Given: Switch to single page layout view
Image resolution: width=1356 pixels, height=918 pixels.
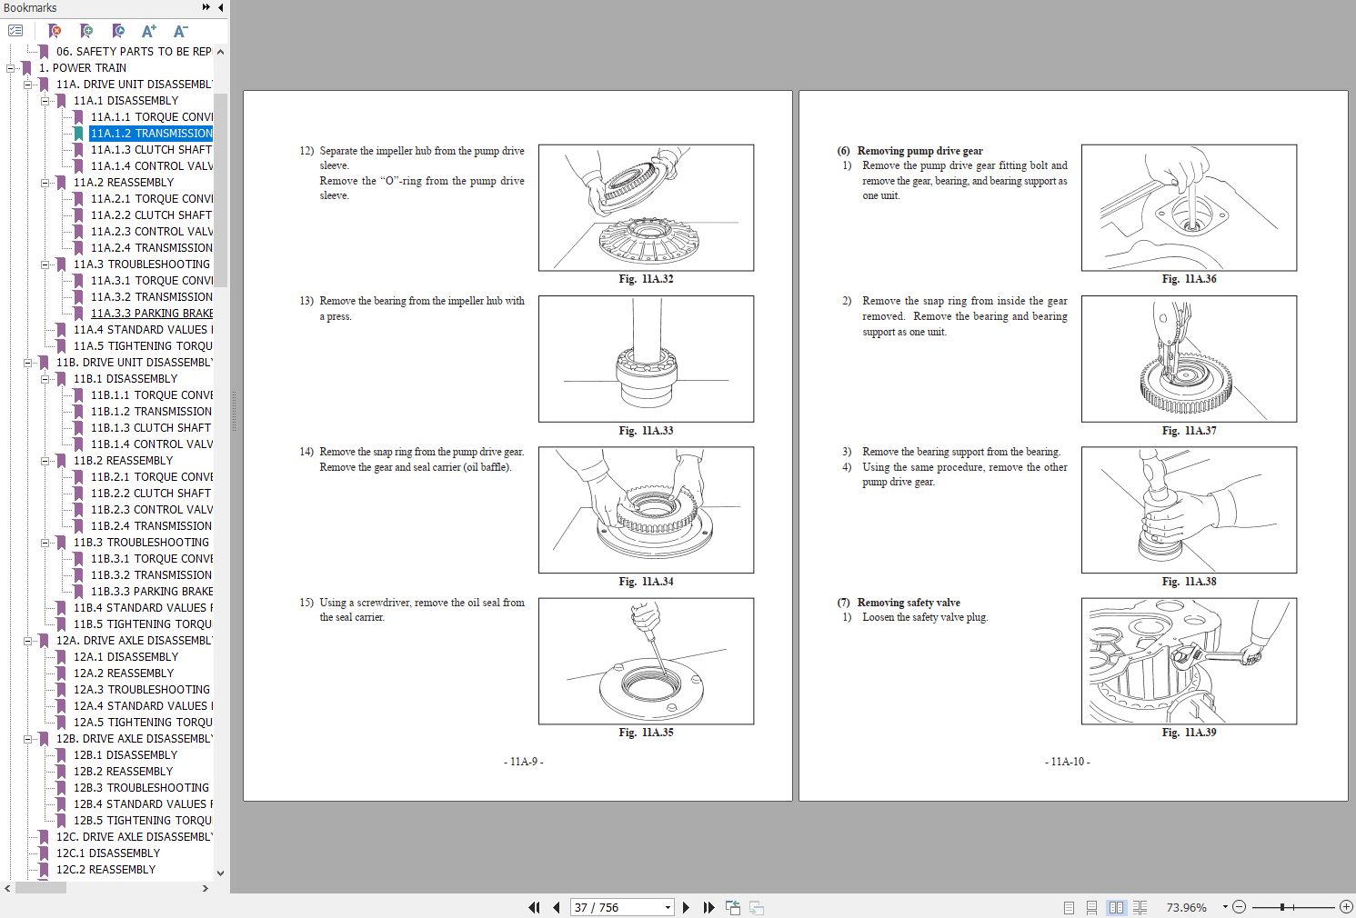Looking at the screenshot, I should pyautogui.click(x=1069, y=907).
